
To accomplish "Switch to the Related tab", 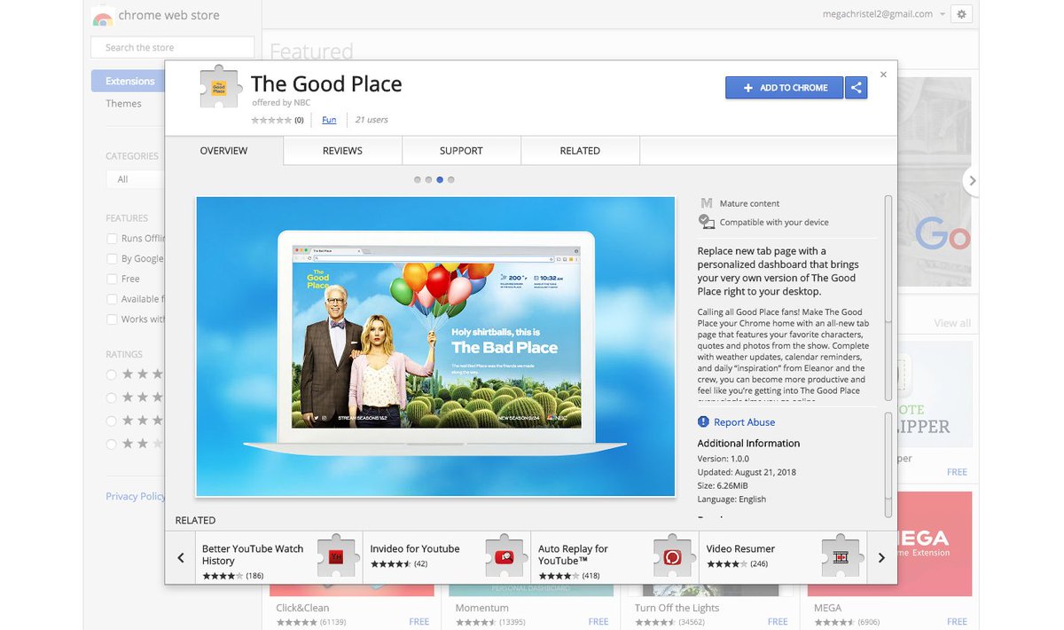I will coord(580,151).
